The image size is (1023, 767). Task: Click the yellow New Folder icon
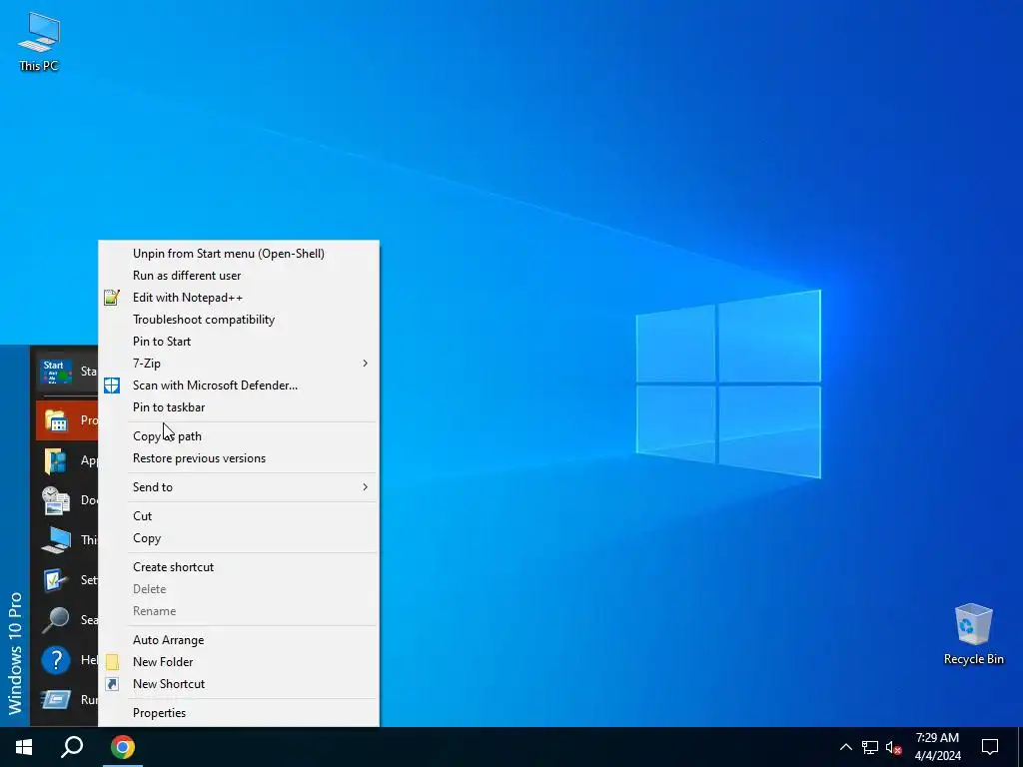click(112, 662)
